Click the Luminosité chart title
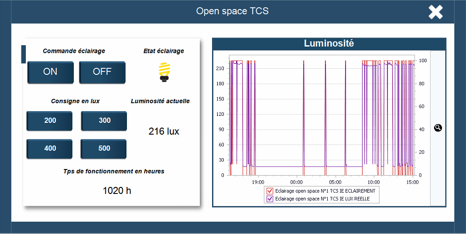 click(329, 43)
